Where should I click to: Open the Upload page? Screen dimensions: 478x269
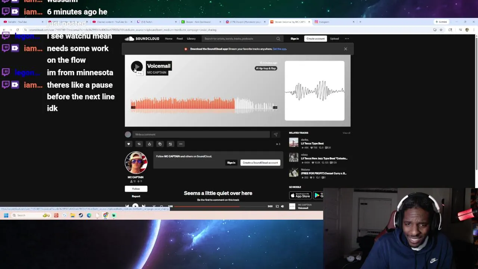pos(334,38)
